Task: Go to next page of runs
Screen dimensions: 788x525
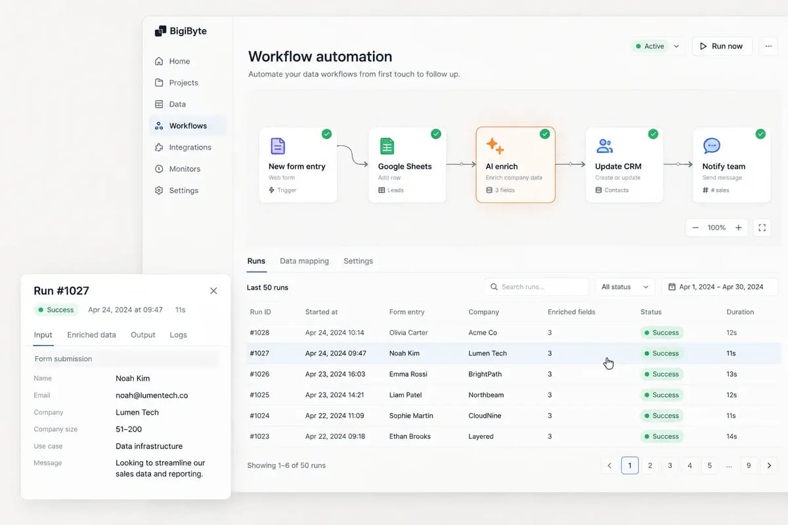Action: (x=769, y=466)
